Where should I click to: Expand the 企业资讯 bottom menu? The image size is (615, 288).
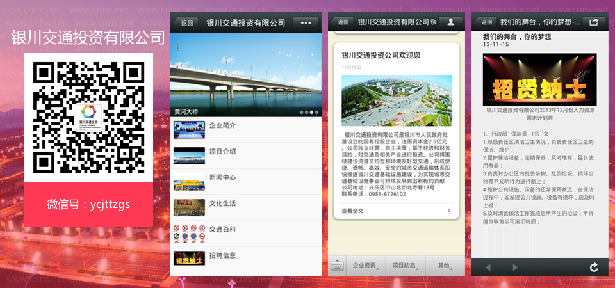366,266
